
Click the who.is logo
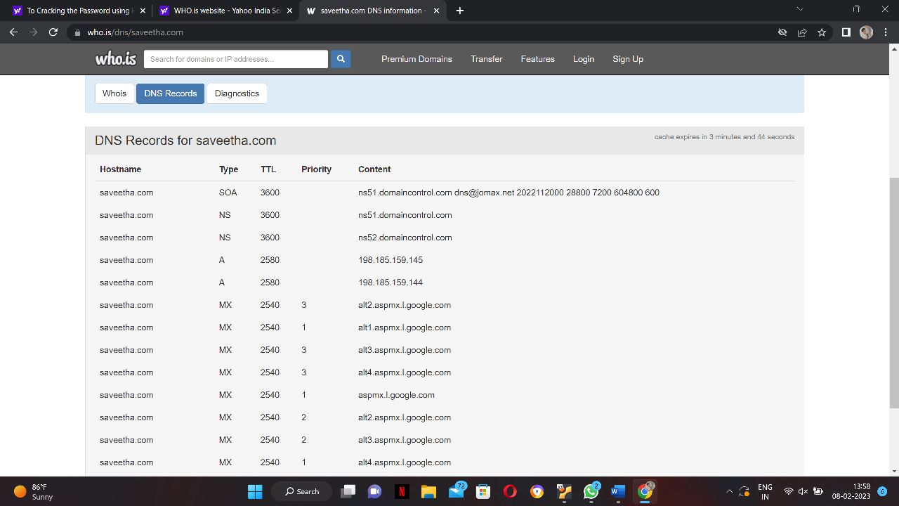[x=114, y=59]
